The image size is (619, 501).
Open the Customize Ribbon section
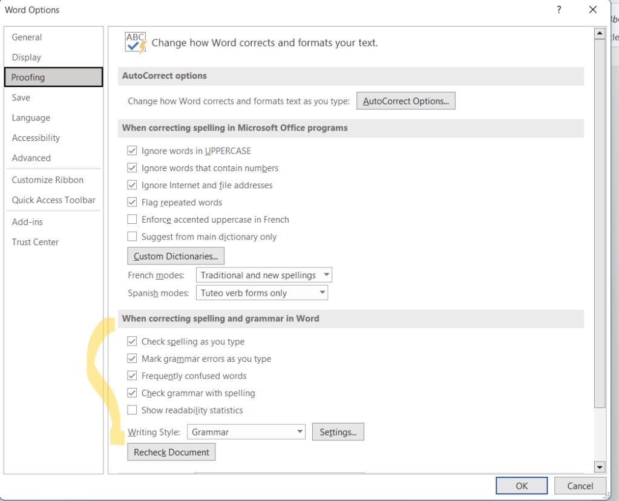coord(48,180)
